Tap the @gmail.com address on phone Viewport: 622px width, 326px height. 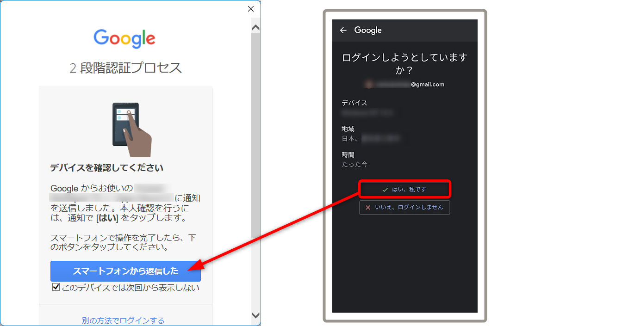[x=410, y=85]
